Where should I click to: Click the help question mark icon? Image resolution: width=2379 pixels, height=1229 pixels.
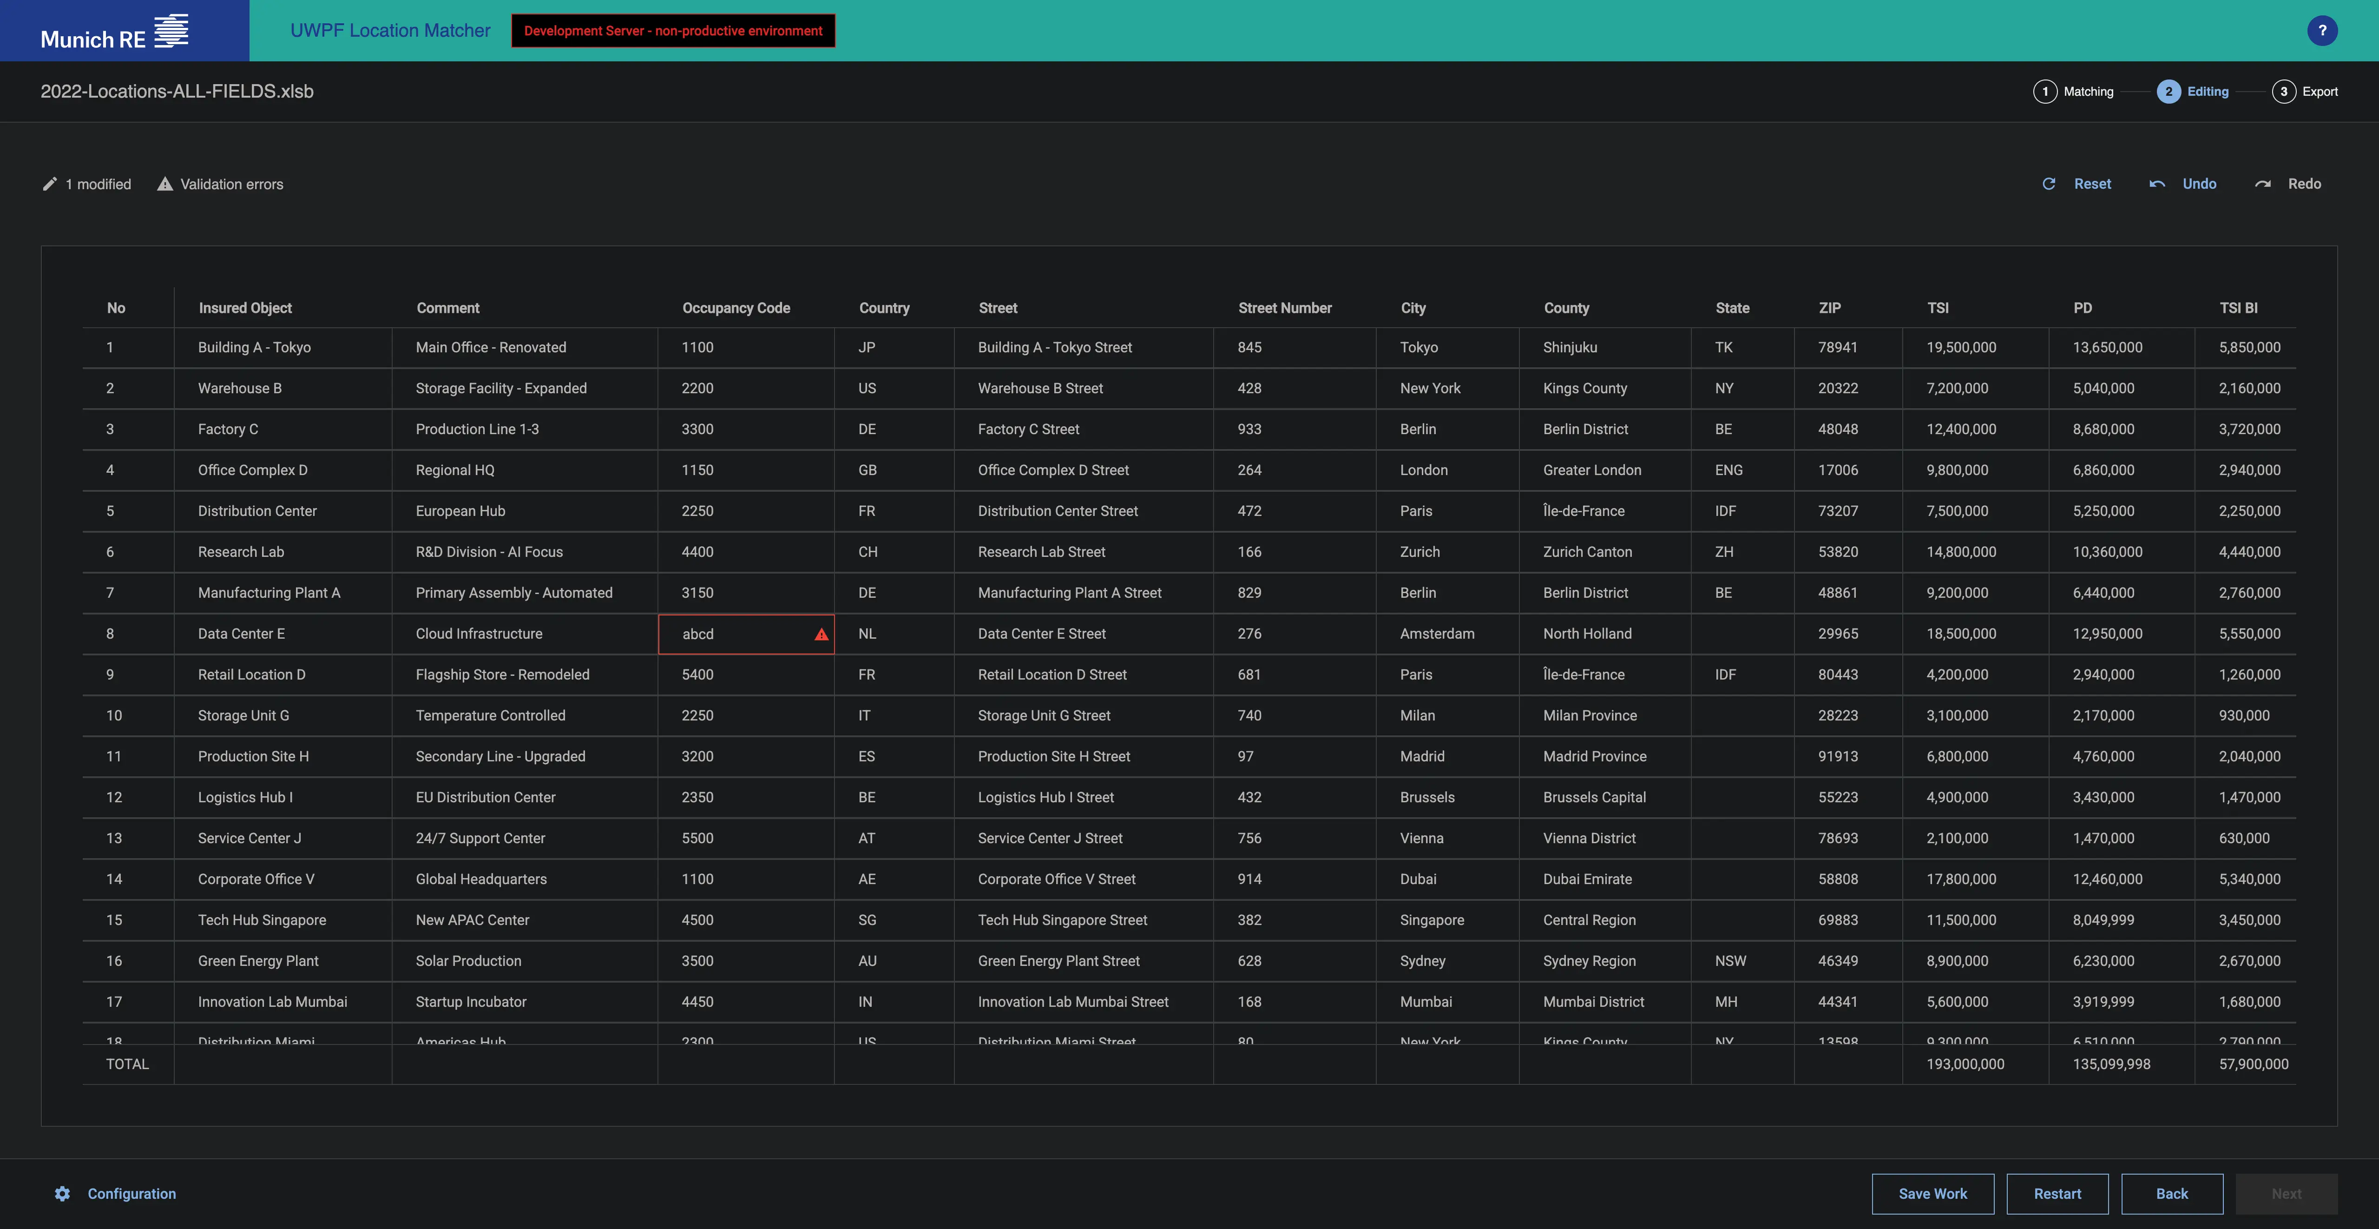click(x=2322, y=31)
